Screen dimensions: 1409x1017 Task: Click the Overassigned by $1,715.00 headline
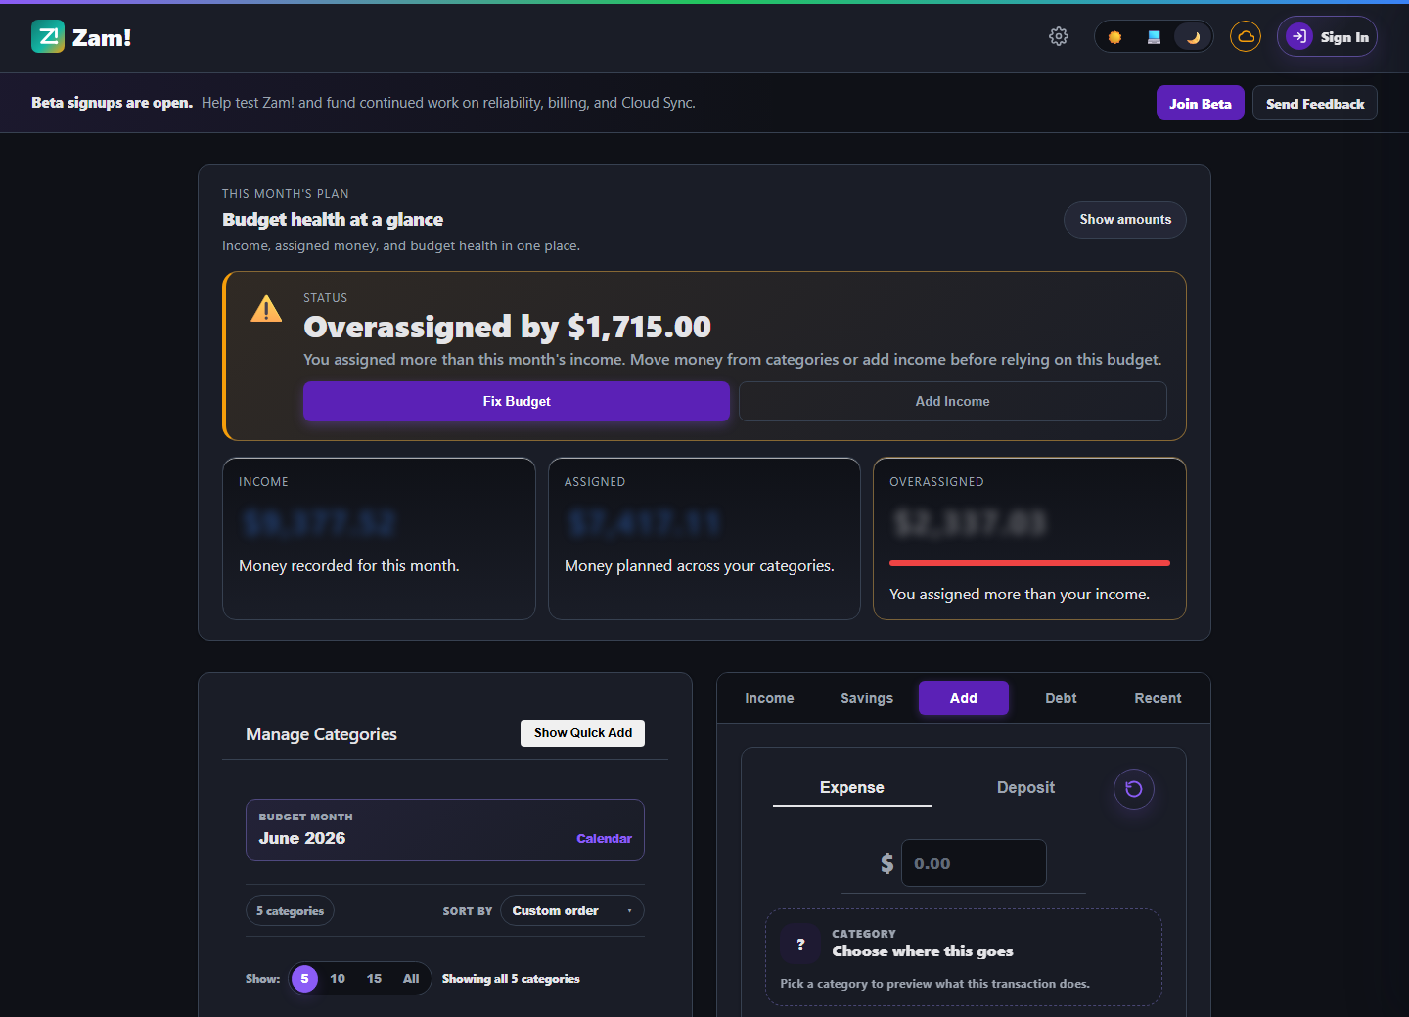507,327
